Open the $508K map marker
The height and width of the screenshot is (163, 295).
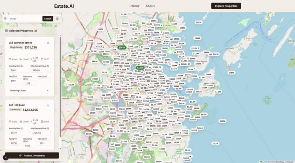click(x=210, y=86)
